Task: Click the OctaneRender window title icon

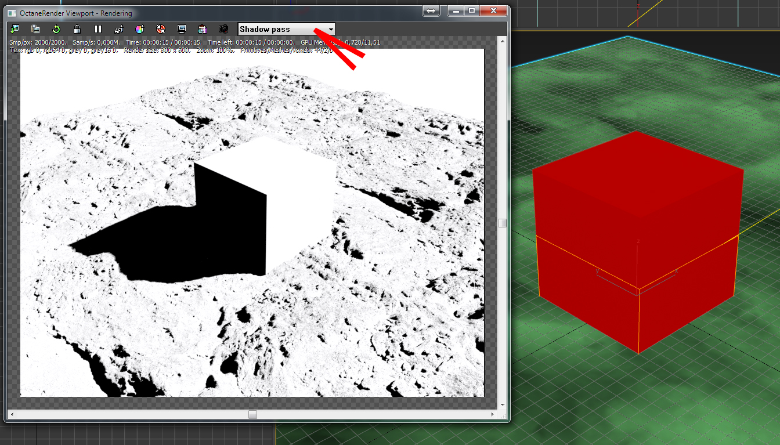Action: pos(12,13)
